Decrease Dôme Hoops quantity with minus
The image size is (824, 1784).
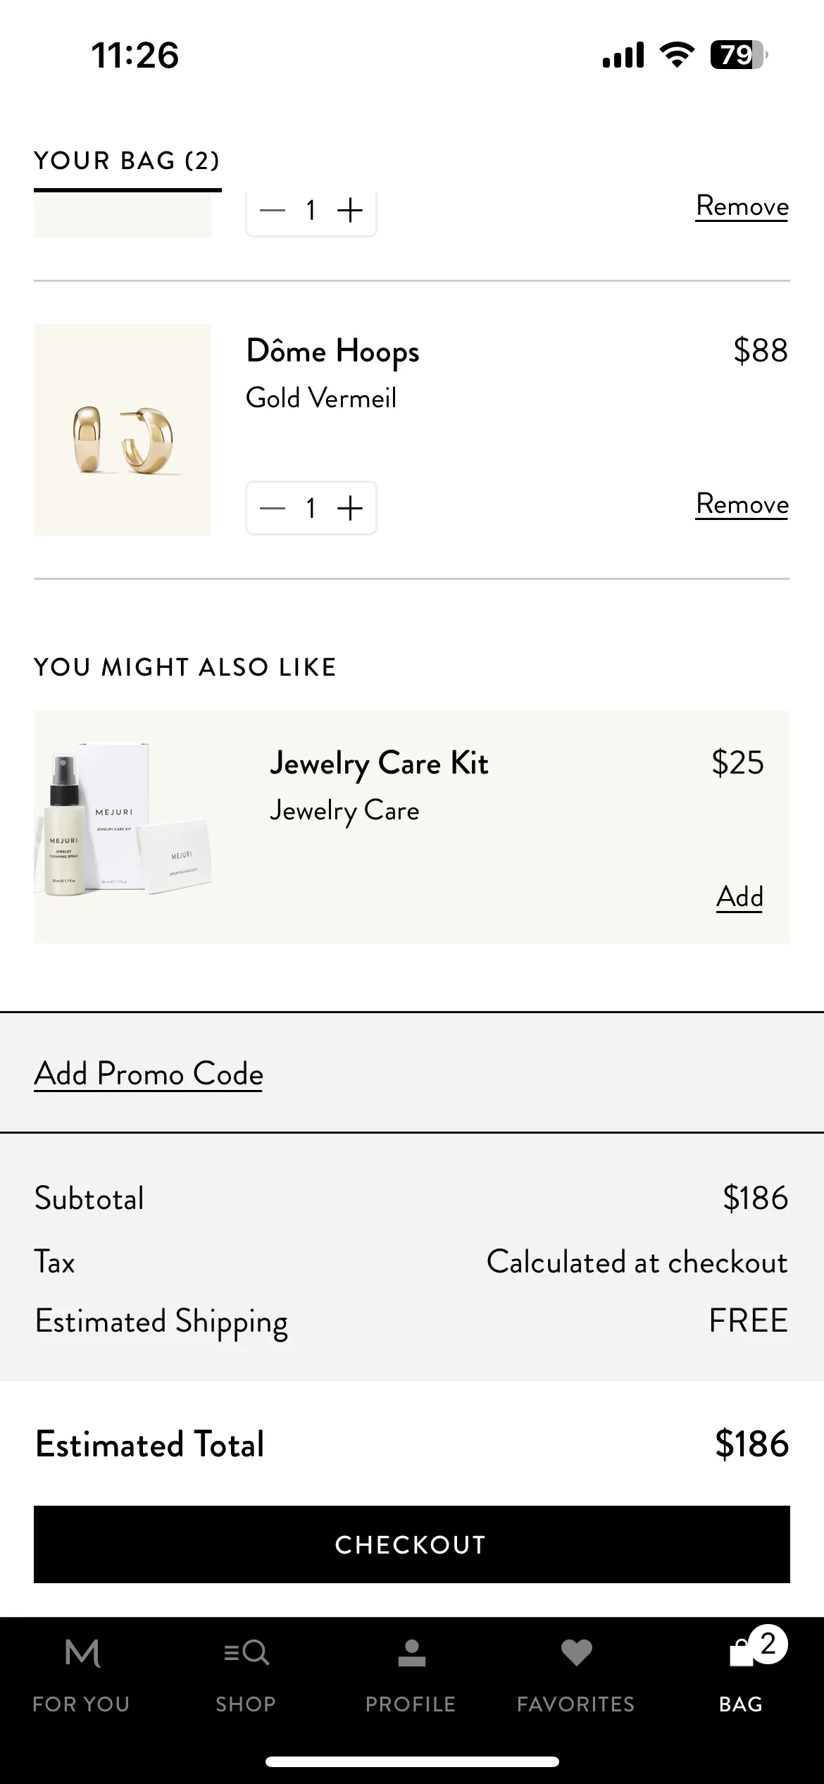pyautogui.click(x=273, y=508)
